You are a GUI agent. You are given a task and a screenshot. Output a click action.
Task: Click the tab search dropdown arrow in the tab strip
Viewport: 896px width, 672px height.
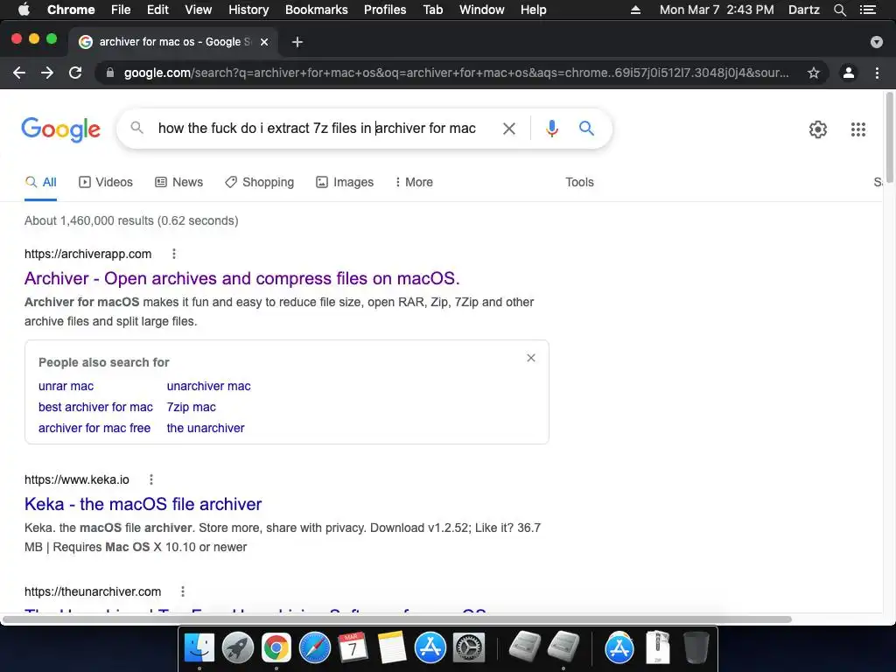pos(877,42)
